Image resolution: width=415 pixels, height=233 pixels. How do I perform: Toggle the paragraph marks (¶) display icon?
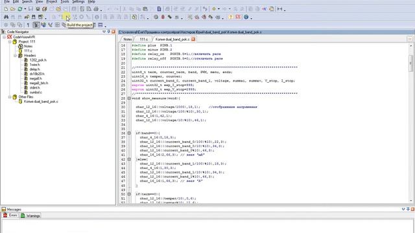(x=28, y=25)
